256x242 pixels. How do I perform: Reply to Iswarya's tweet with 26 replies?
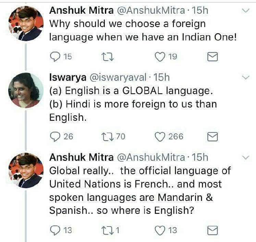55,137
